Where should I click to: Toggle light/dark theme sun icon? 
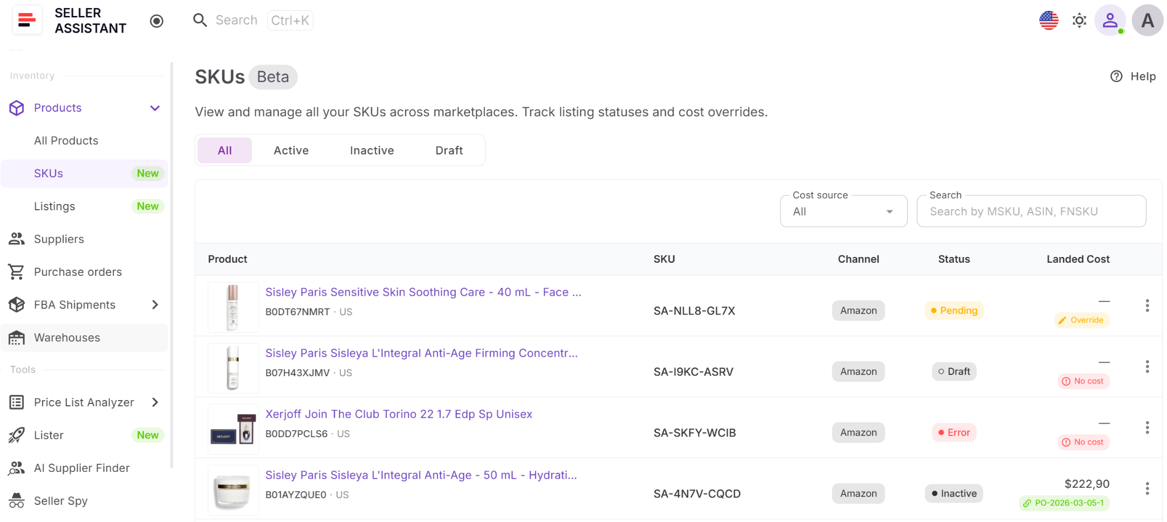pos(1079,21)
